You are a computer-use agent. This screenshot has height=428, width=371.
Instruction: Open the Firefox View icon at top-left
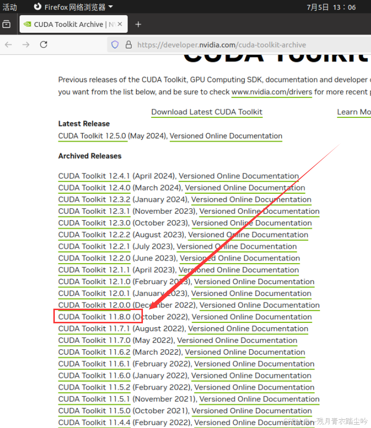(x=6, y=24)
